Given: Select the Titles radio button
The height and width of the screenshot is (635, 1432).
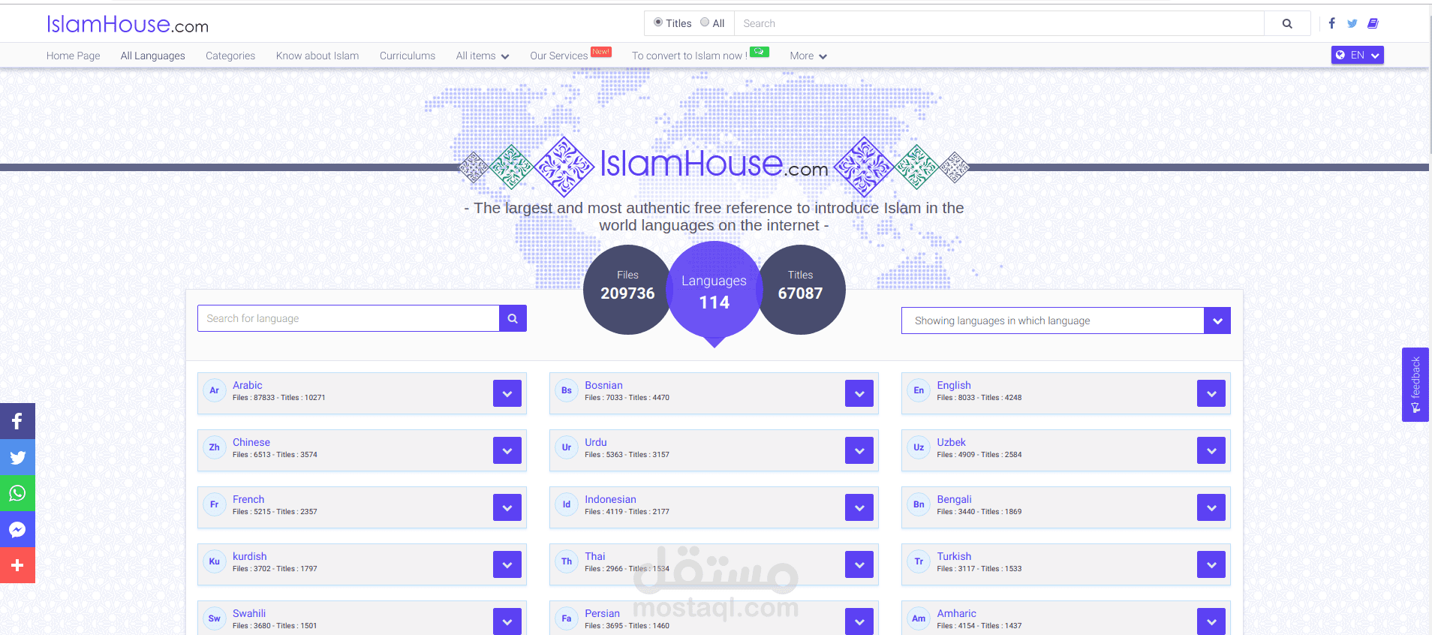Looking at the screenshot, I should [658, 23].
